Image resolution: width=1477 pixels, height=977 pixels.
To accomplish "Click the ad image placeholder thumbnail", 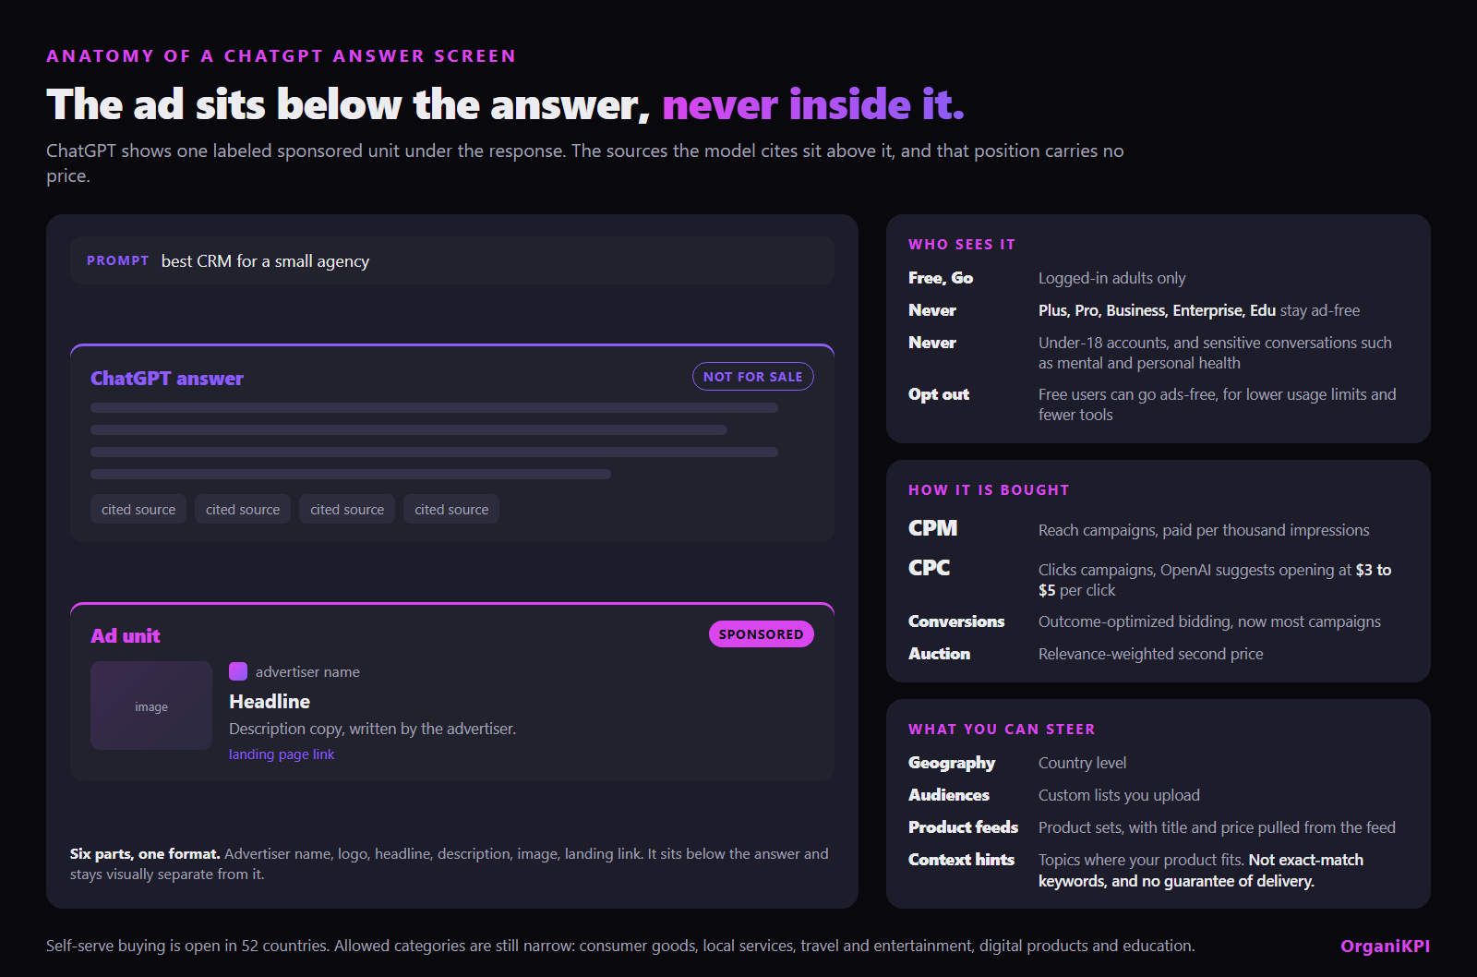I will [x=151, y=706].
